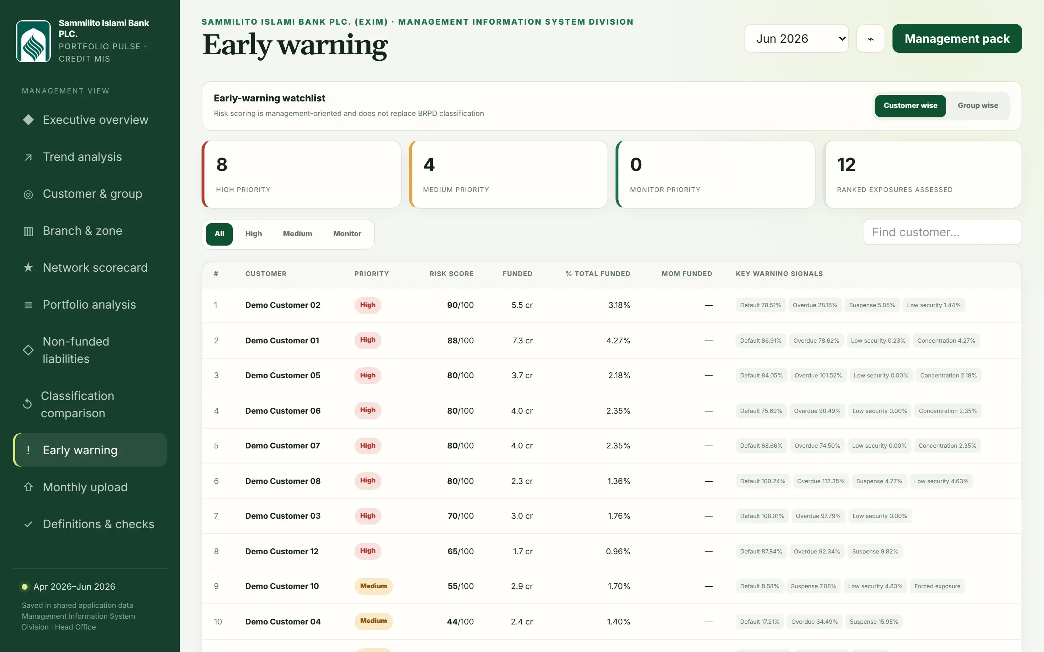
Task: Open Classification comparison via its refresh icon
Action: (x=27, y=404)
